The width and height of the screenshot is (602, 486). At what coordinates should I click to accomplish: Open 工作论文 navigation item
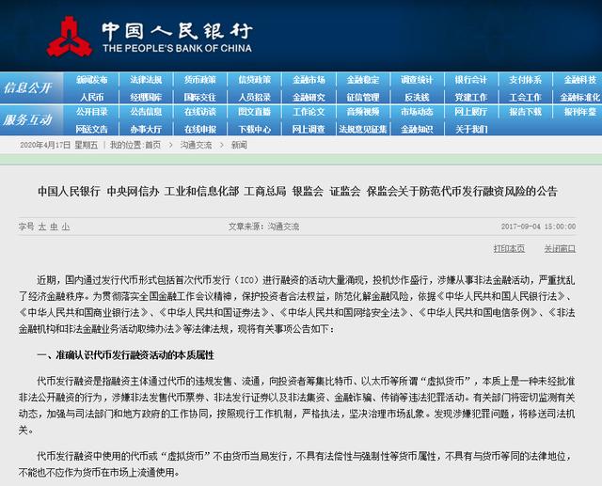309,112
